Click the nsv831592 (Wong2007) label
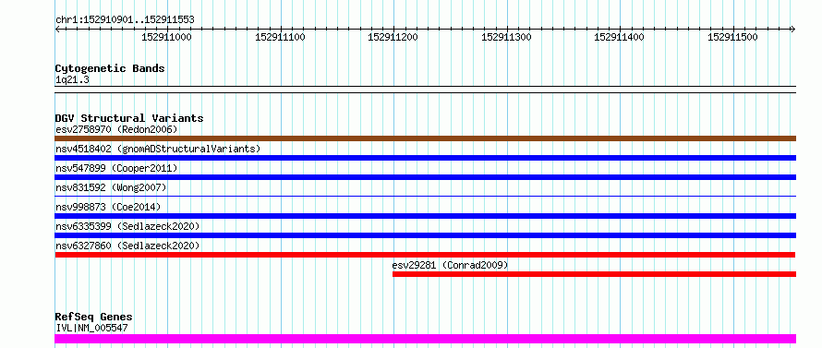Viewport: 822px width, 348px height. pos(111,187)
